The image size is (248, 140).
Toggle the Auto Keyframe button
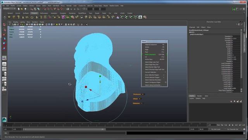tap(244, 129)
